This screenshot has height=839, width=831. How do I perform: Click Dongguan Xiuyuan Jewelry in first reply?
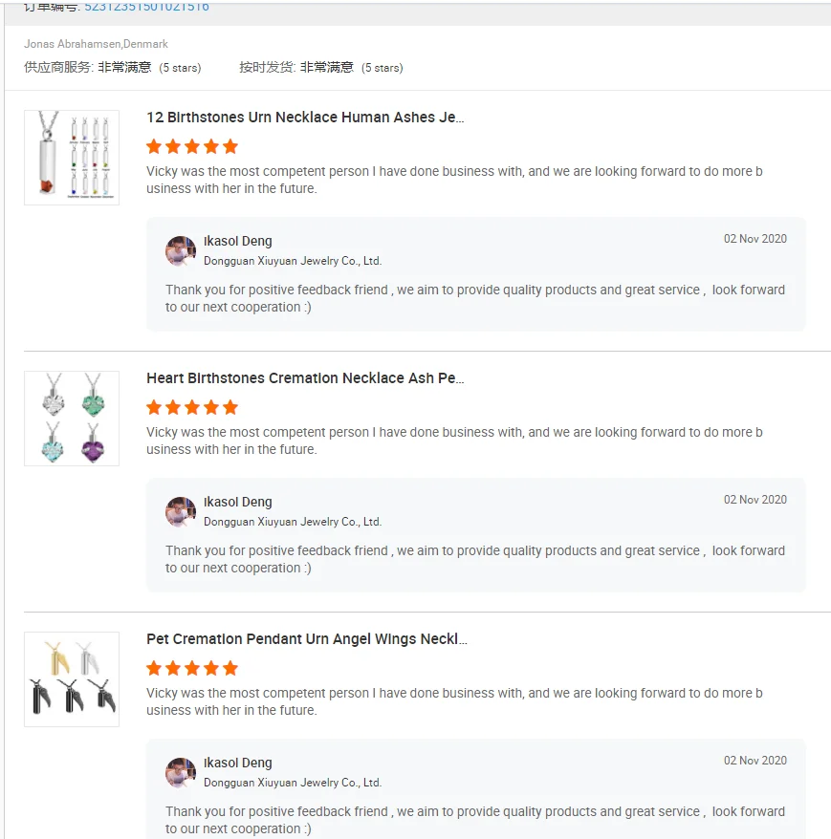[x=293, y=261]
